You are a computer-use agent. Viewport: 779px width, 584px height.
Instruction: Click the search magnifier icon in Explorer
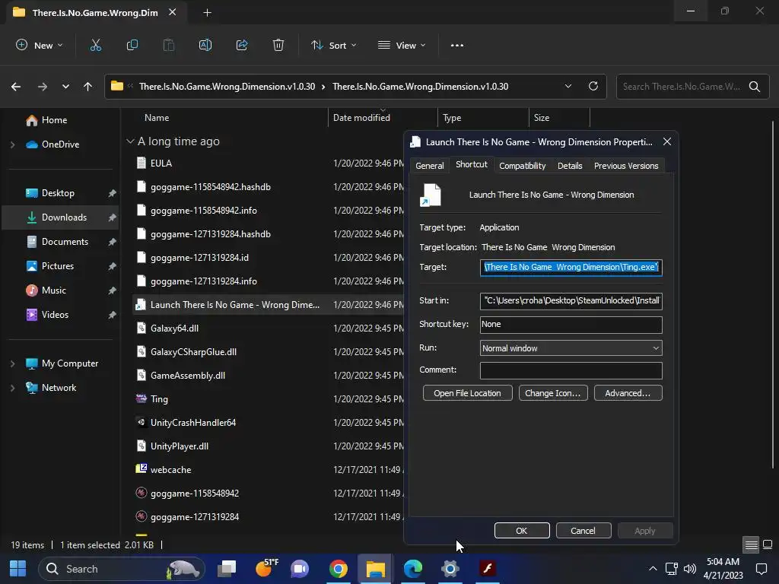[x=755, y=87]
